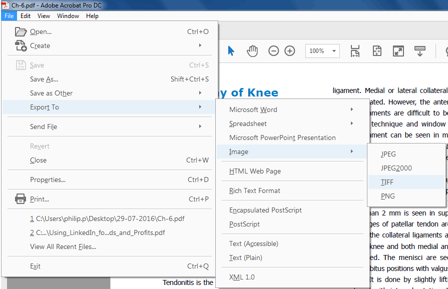Select Save as Other entry
The height and width of the screenshot is (289, 448).
109,93
